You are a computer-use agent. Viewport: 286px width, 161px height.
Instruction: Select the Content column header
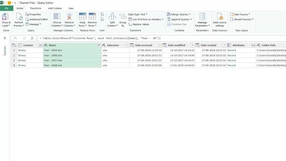pyautogui.click(x=28, y=45)
